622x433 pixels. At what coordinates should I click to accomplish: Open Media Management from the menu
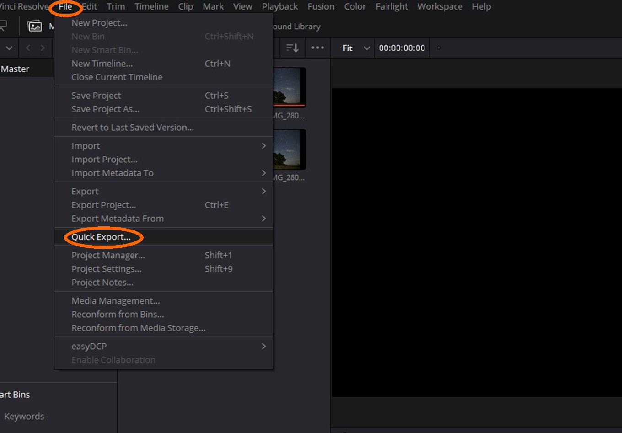coord(116,301)
